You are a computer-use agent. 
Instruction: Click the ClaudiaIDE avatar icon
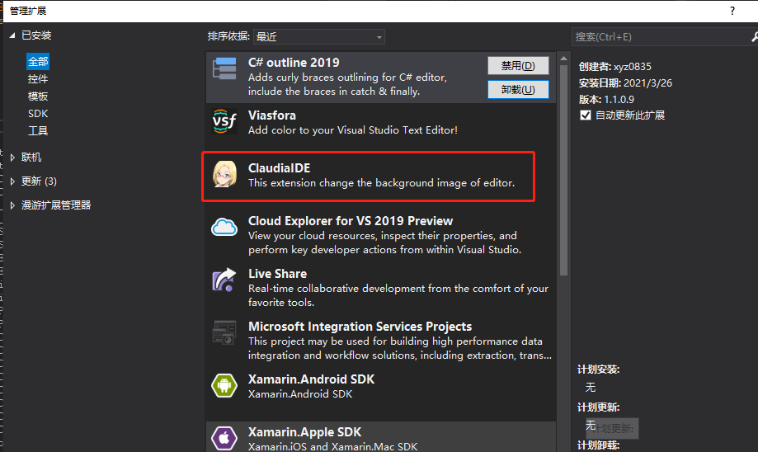point(224,174)
